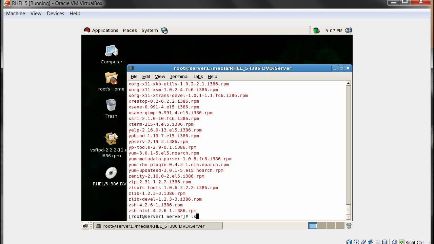Image resolution: width=434 pixels, height=244 pixels.
Task: Click the terminal taskbar button in bottom panel
Action: (x=158, y=226)
